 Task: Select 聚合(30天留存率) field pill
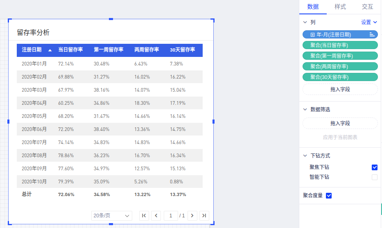[x=340, y=77]
